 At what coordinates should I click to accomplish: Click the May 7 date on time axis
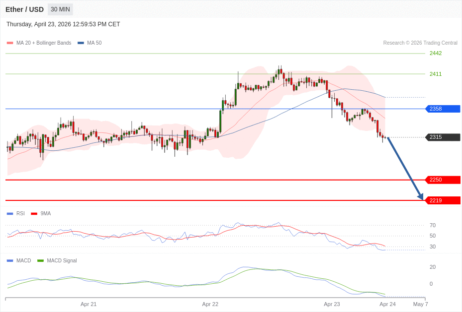(420, 304)
